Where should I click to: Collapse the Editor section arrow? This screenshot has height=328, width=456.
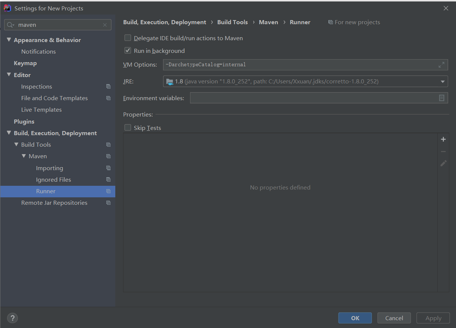[x=9, y=75]
